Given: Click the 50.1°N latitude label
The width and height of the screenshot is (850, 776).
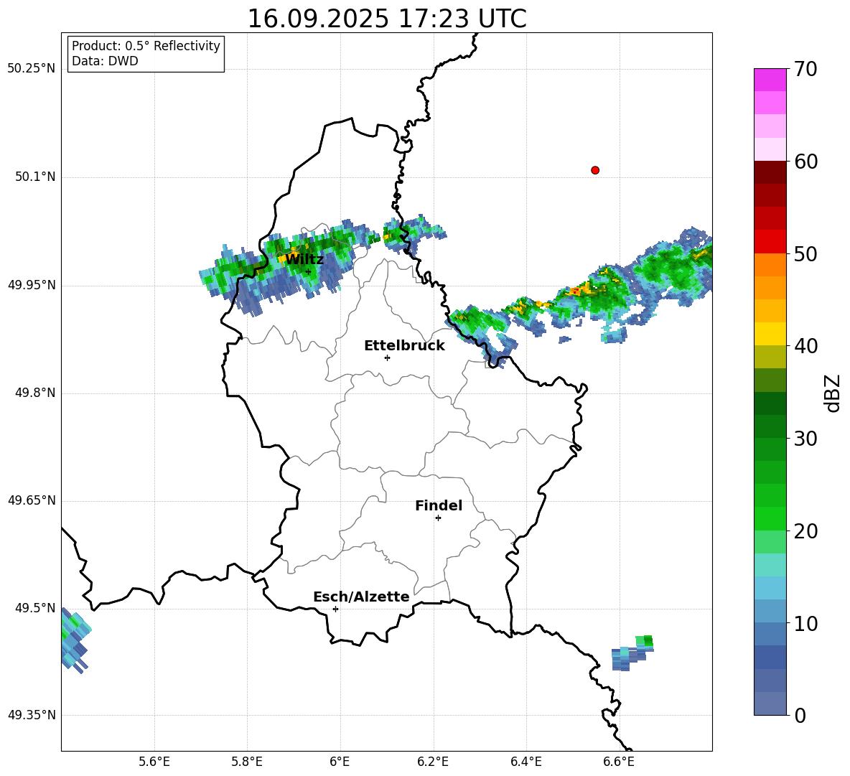Looking at the screenshot, I should tap(35, 177).
